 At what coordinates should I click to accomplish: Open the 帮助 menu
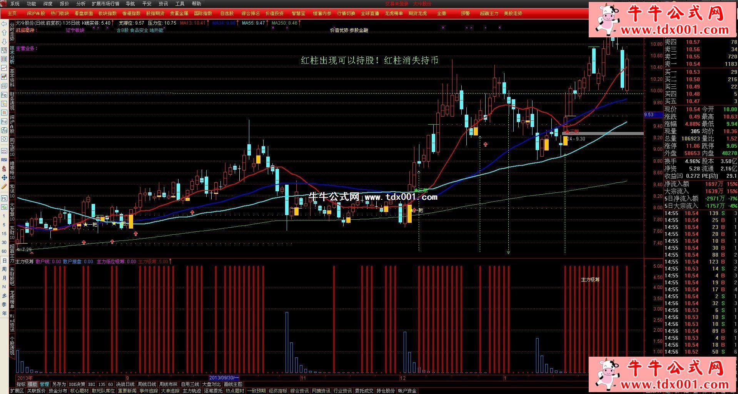point(196,3)
